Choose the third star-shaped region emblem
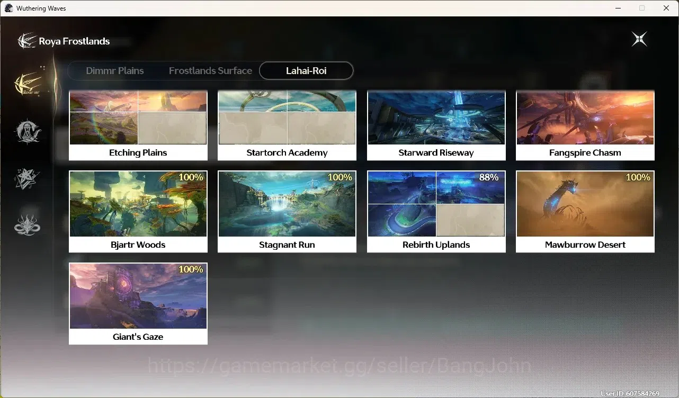This screenshot has width=679, height=398. coord(28,178)
